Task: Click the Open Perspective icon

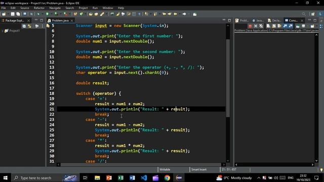Action: coord(313,14)
